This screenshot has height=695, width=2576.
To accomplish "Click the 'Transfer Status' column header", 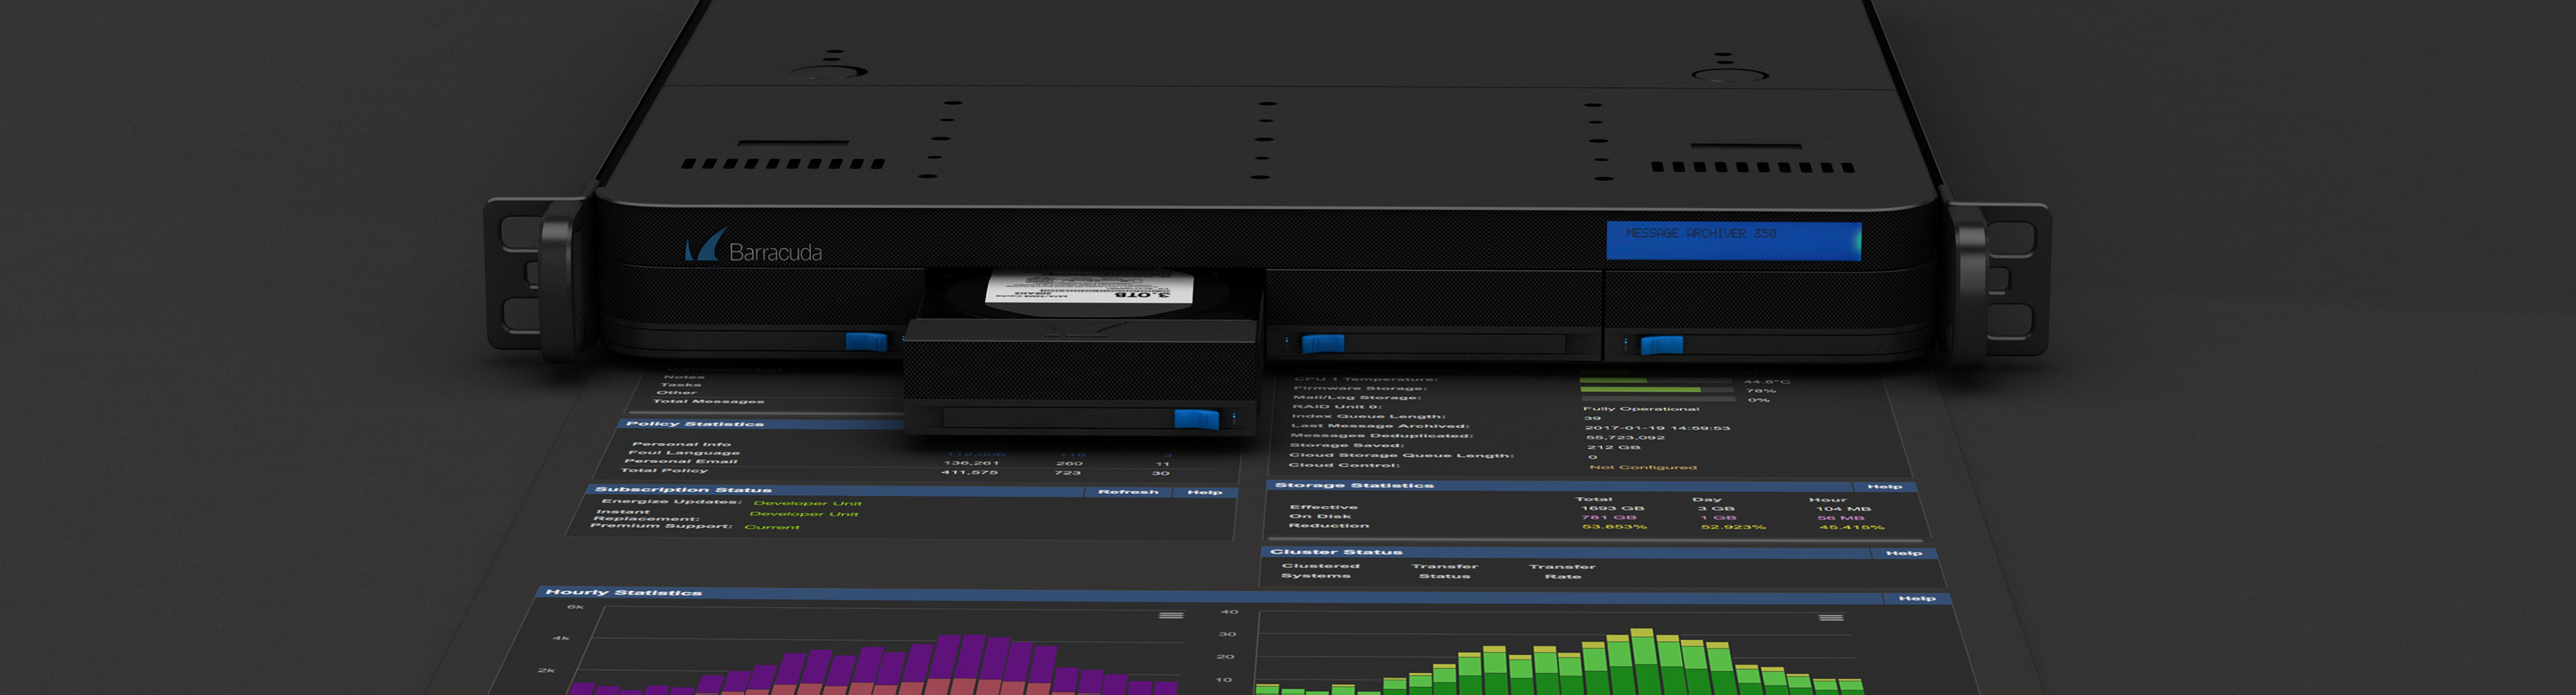I will [x=1444, y=571].
